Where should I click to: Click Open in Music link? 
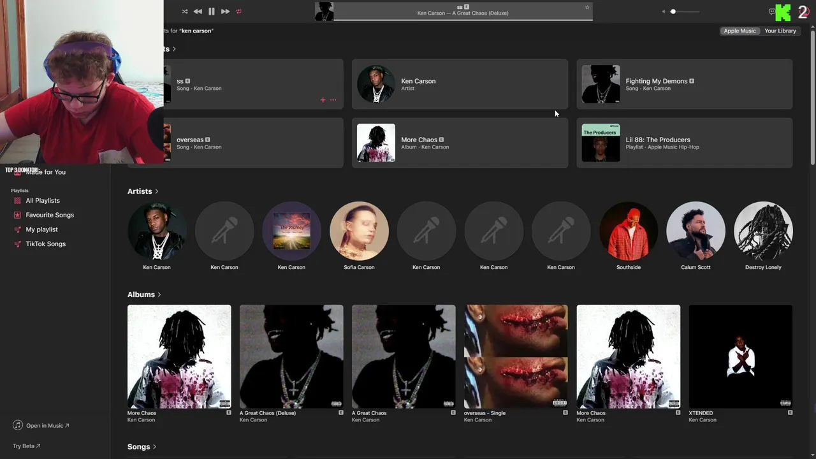47,426
